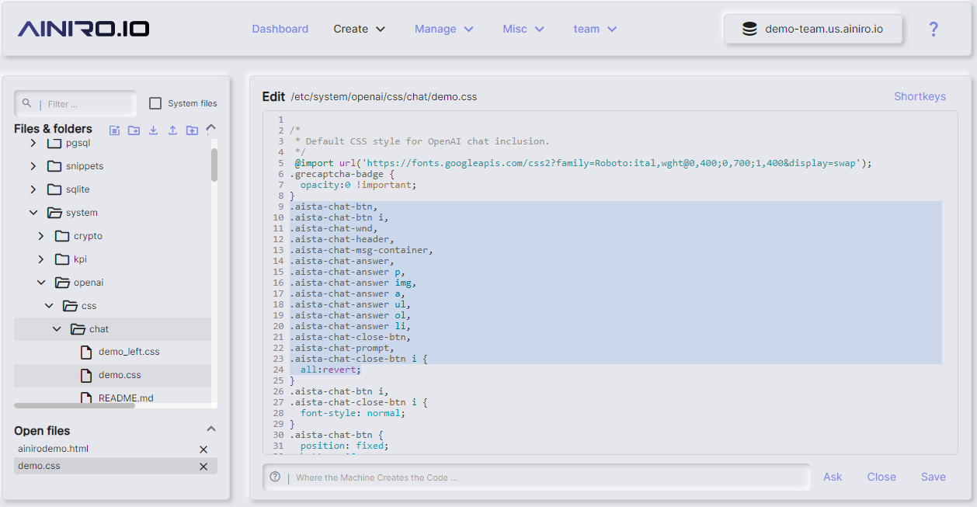
Task: Click the Ask button
Action: (x=833, y=477)
